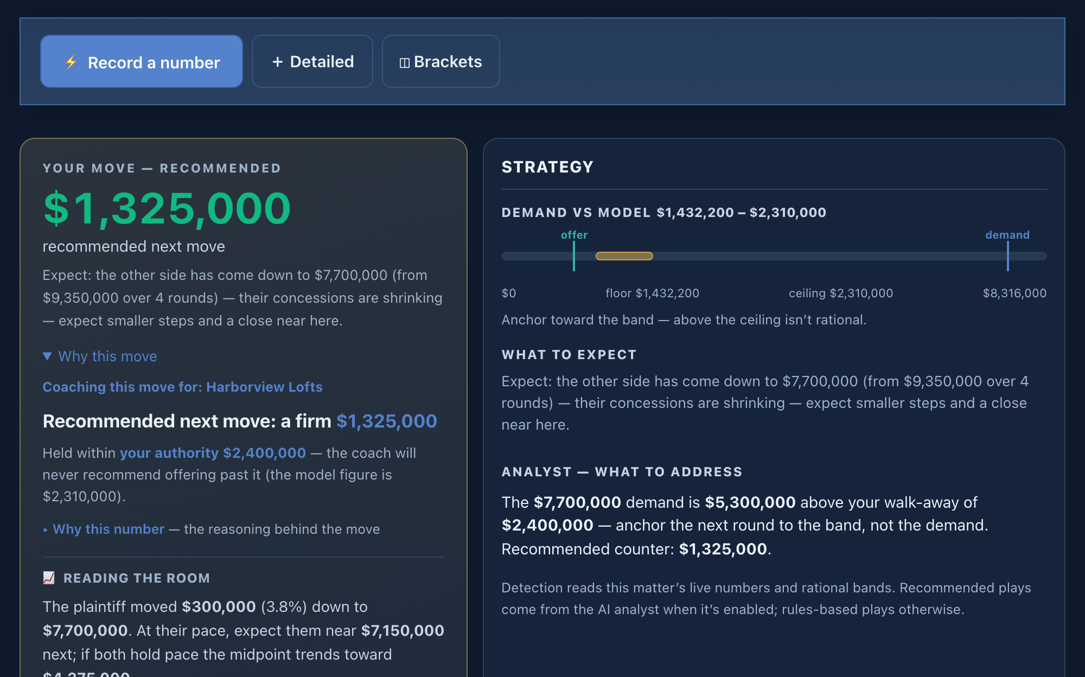The image size is (1085, 677).
Task: Click the $7,150,000 expected next figure
Action: click(x=403, y=630)
